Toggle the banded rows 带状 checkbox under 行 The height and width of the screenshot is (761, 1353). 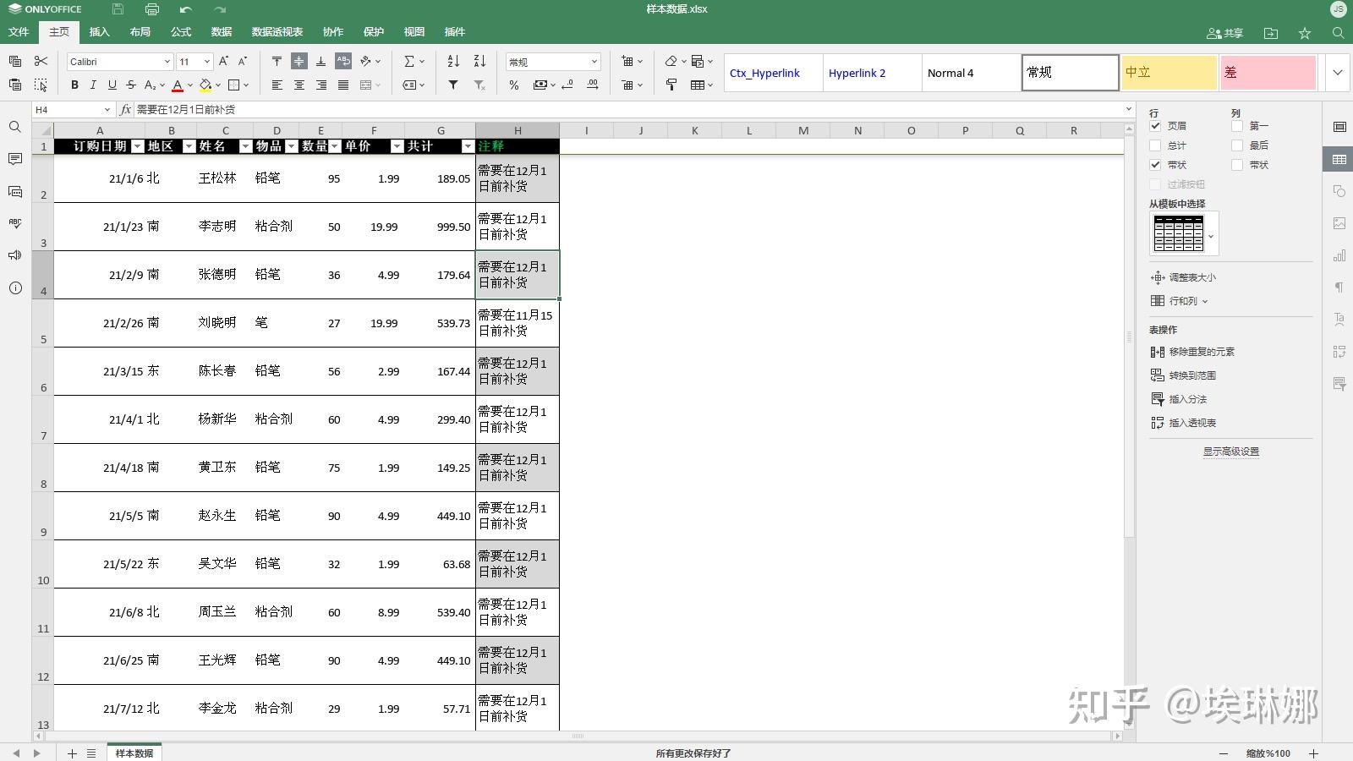click(x=1155, y=164)
